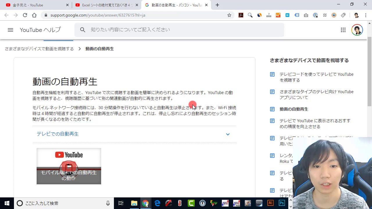Click the microphone in taskbar search
Screen dimensions: 372x209
(x=108, y=203)
